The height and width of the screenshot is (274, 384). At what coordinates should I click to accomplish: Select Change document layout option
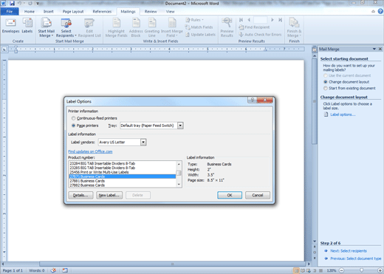(346, 82)
